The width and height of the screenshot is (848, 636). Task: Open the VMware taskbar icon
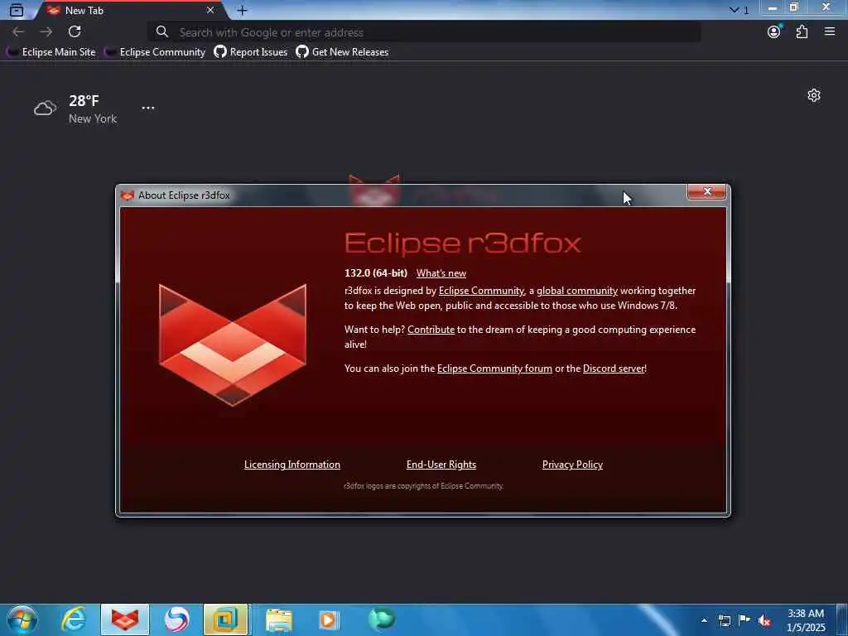pyautogui.click(x=226, y=619)
